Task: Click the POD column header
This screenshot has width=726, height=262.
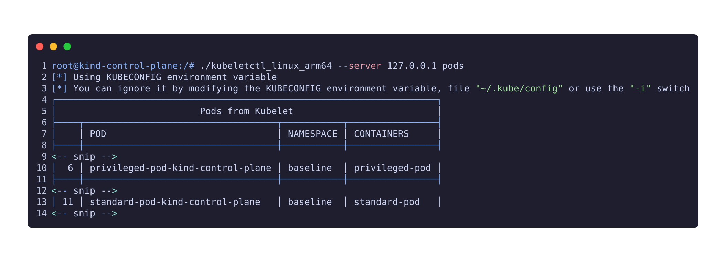Action: pyautogui.click(x=98, y=134)
